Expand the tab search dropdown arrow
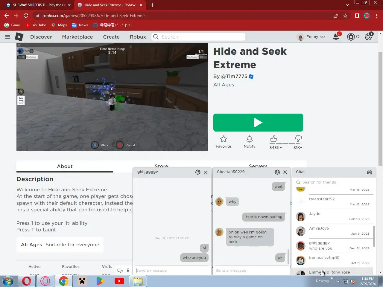 (347, 5)
